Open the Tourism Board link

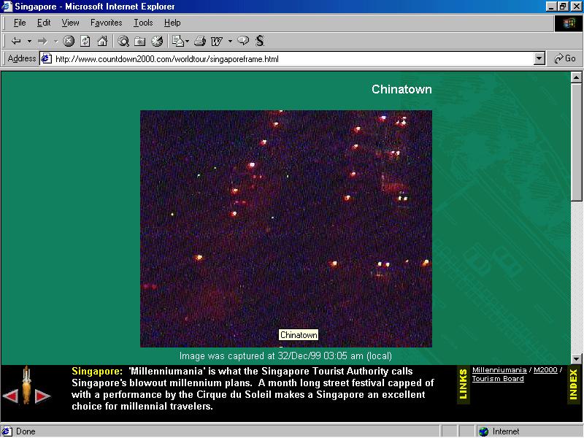pos(498,378)
